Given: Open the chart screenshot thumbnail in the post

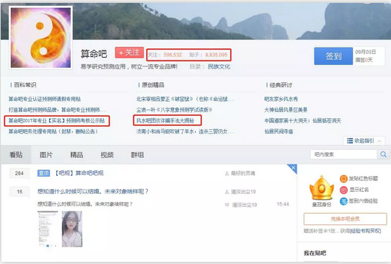Looking at the screenshot, I should [x=48, y=229].
